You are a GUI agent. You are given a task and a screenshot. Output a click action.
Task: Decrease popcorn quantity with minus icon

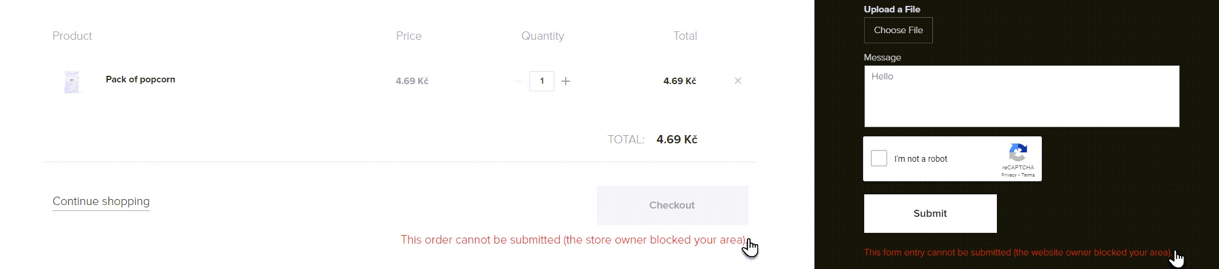tap(518, 81)
